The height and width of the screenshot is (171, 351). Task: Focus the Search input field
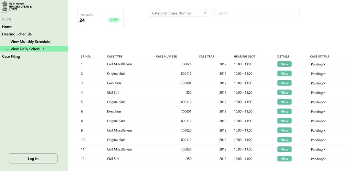255,13
